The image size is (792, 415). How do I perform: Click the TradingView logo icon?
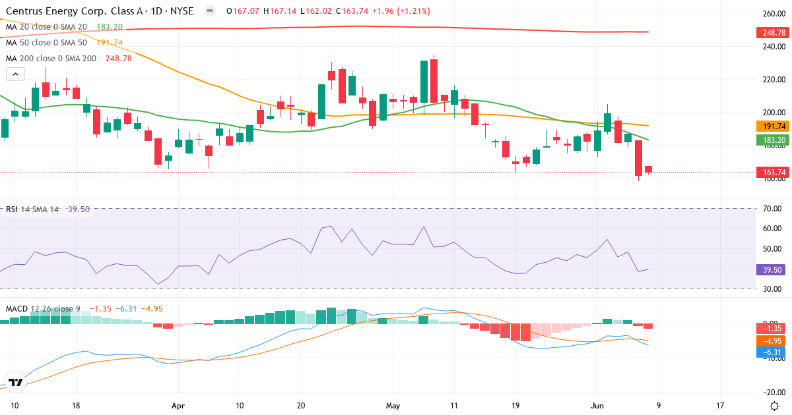coord(16,382)
